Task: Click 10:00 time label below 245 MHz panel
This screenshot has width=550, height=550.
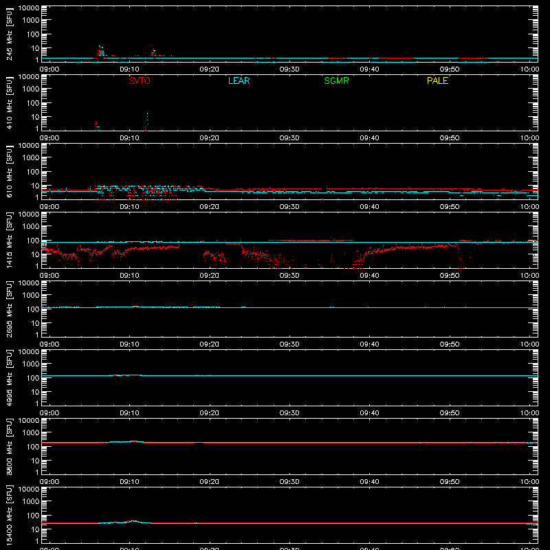Action: tap(529, 69)
